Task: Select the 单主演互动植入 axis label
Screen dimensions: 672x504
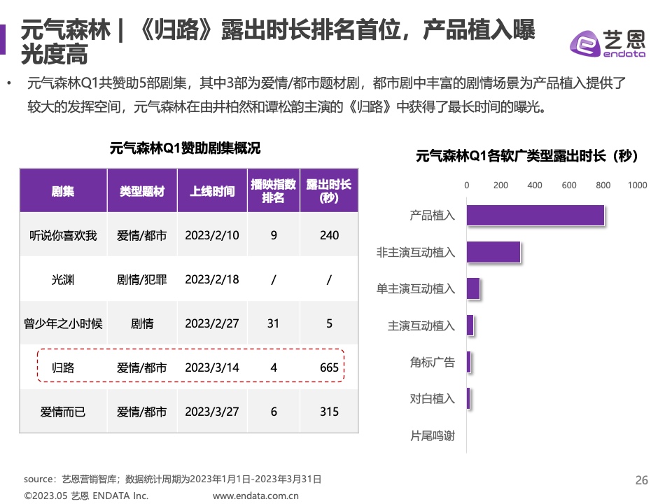Action: 415,288
